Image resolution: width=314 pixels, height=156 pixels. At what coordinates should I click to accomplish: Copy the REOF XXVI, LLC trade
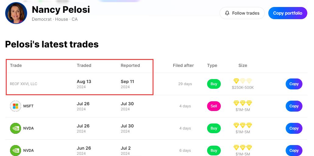[x=294, y=84]
